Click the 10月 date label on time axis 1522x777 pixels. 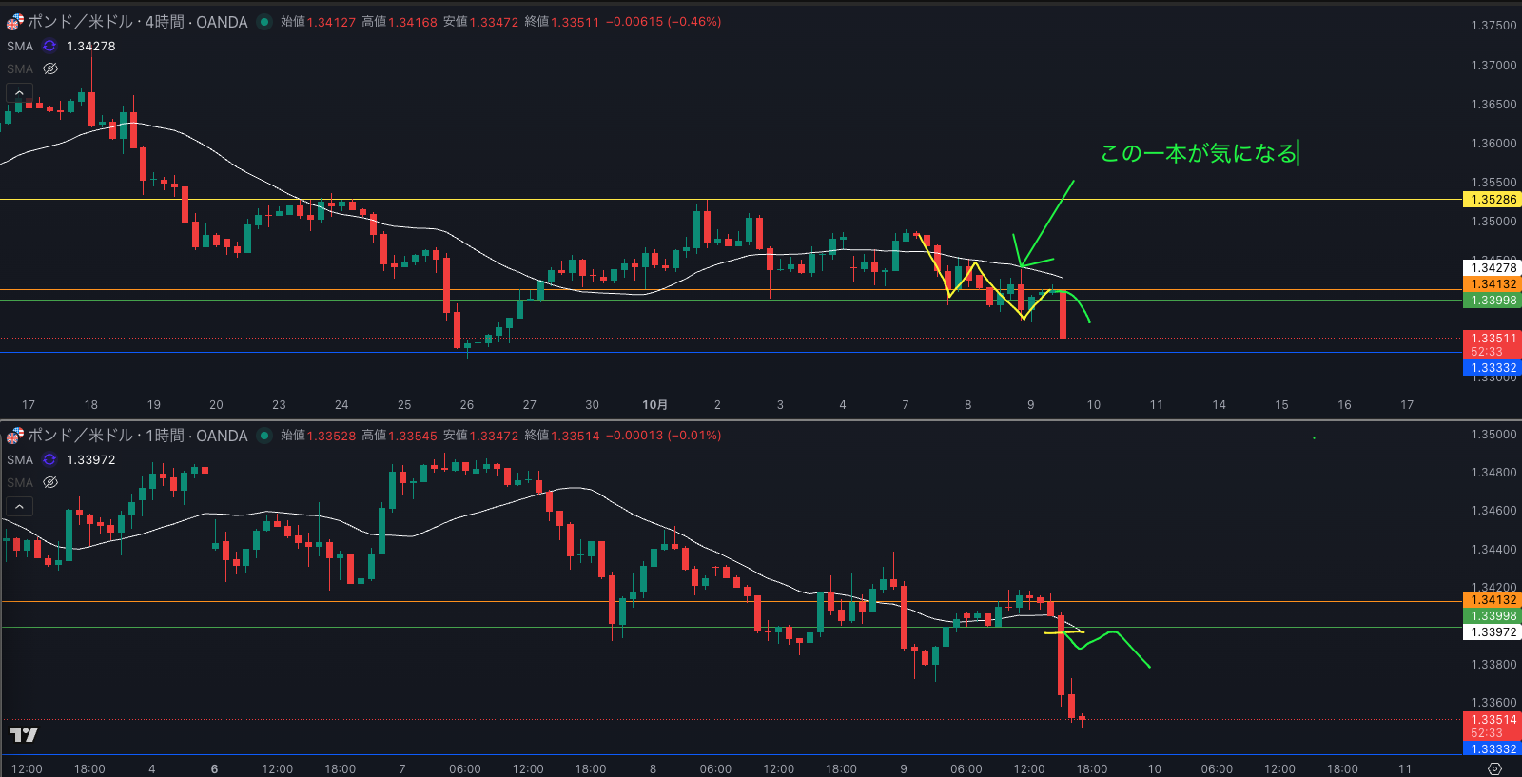(x=654, y=405)
